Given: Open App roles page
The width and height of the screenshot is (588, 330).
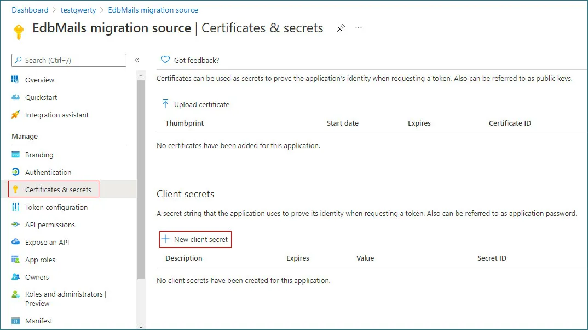Looking at the screenshot, I should (40, 260).
